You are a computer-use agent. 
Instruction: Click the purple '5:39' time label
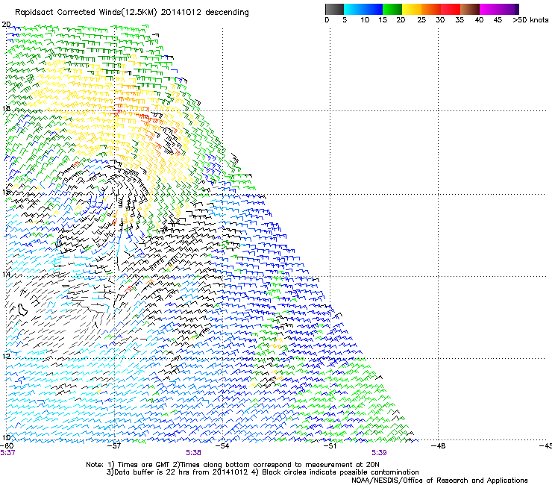379,453
